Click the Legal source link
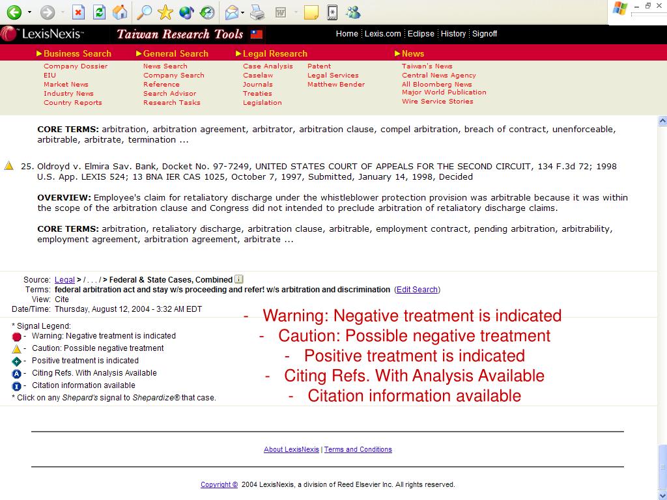The image size is (667, 500). tap(64, 280)
